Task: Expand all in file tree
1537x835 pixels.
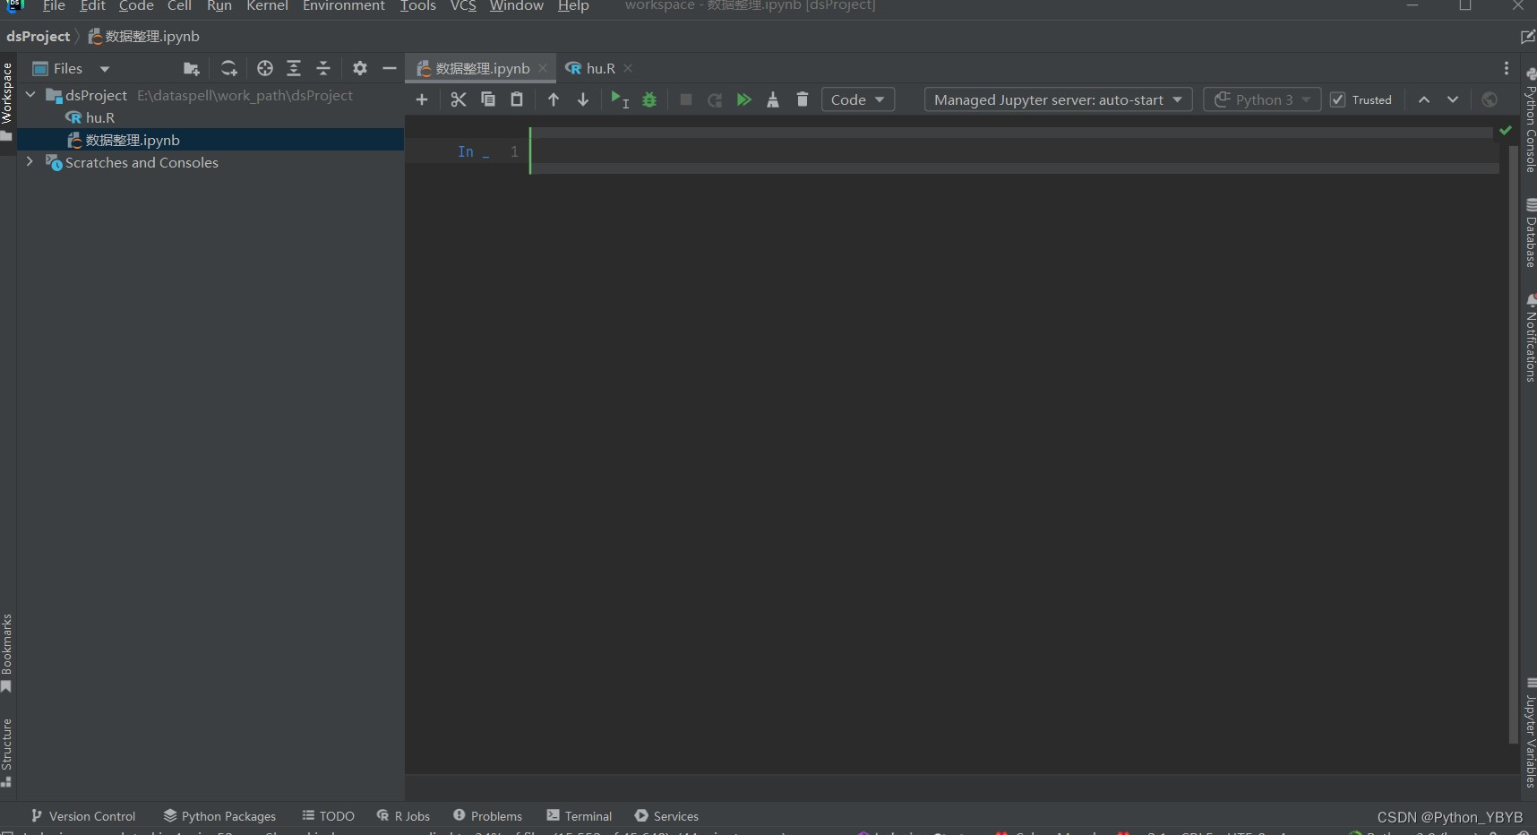Action: (x=294, y=68)
